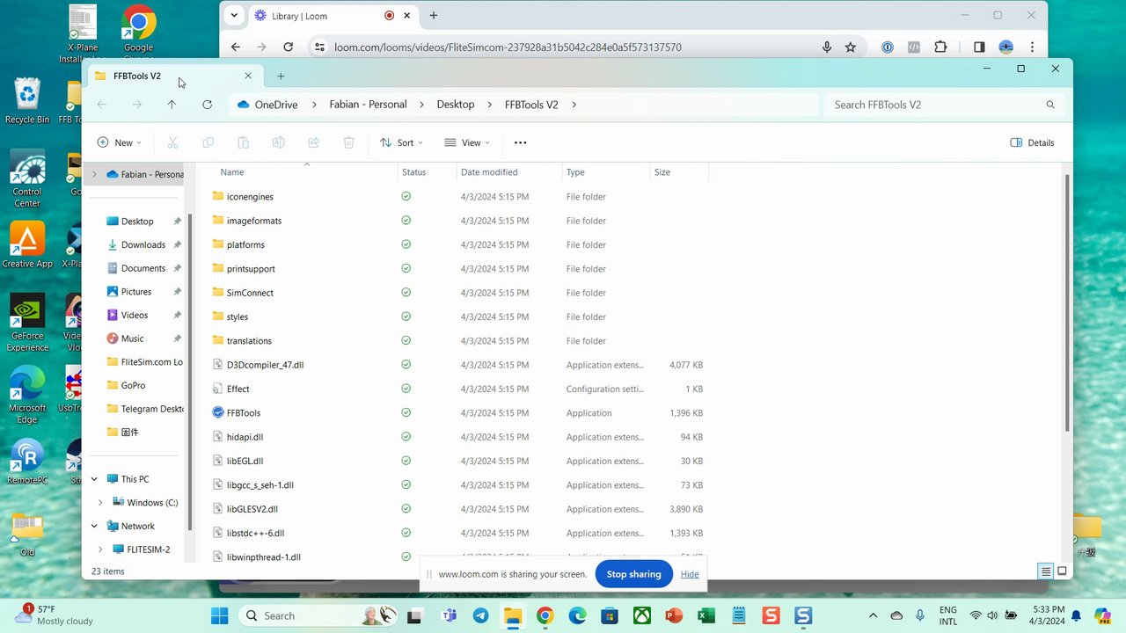Click the file list vertical scrollbar
Screen dimensions: 1126x633
(1068, 303)
